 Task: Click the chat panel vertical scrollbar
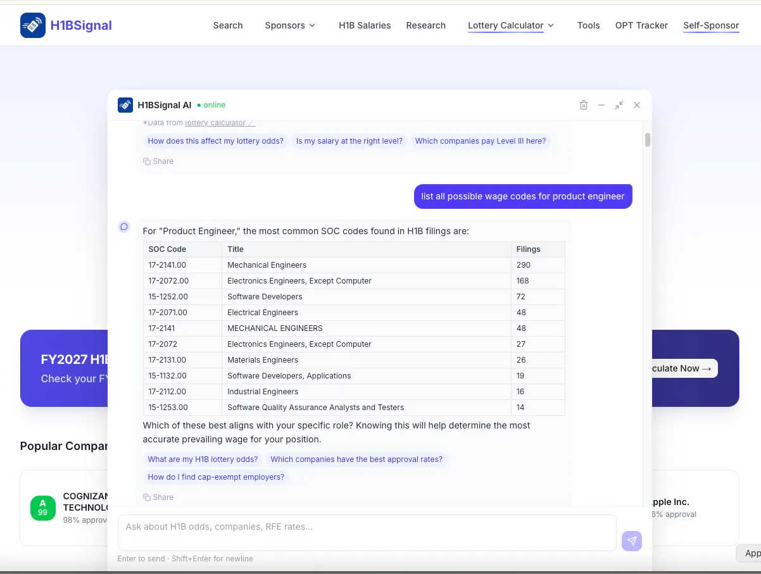(x=648, y=140)
